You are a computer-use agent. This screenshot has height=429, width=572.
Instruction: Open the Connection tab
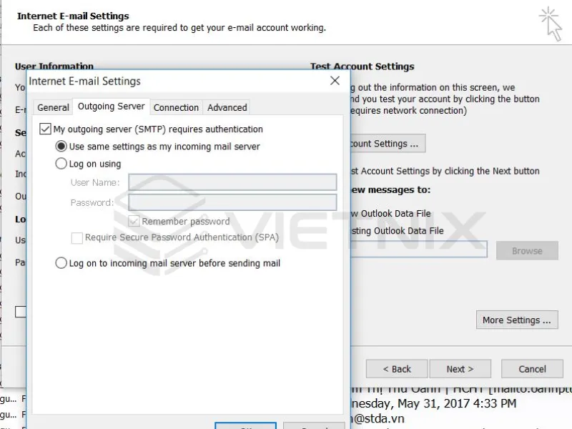(176, 107)
